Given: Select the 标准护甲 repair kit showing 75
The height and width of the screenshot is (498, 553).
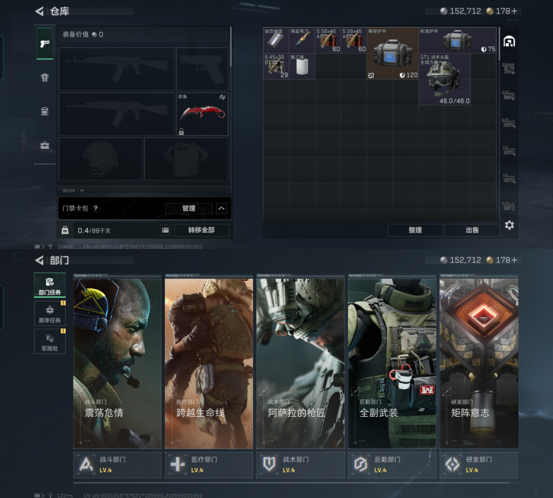Looking at the screenshot, I should point(457,40).
